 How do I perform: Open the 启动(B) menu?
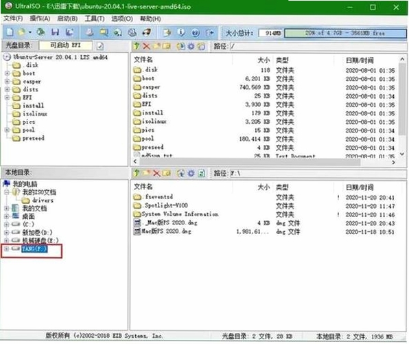tap(67, 19)
